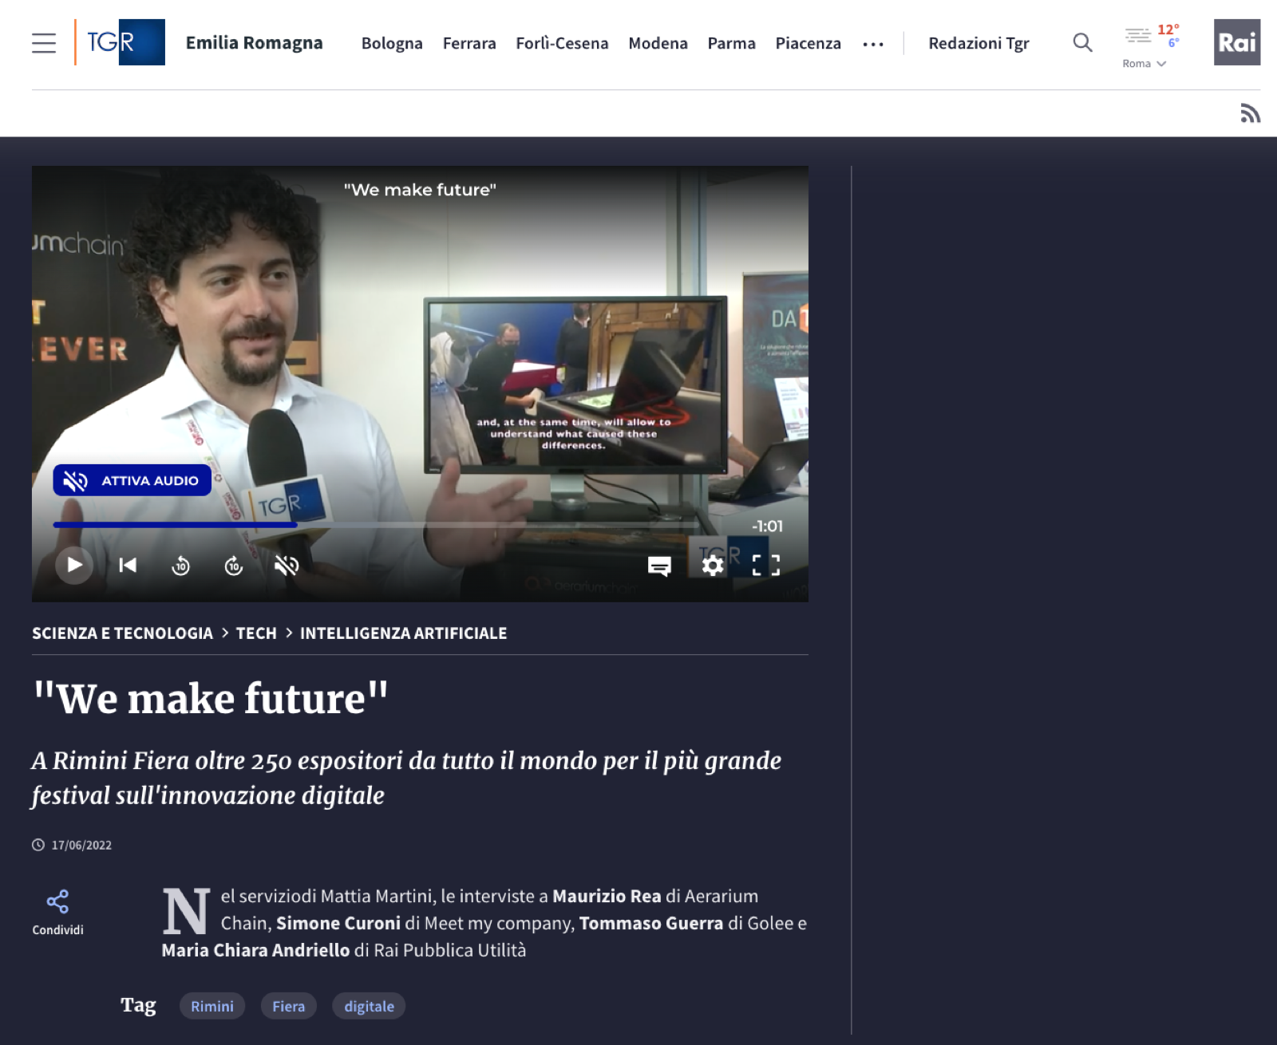Image resolution: width=1277 pixels, height=1045 pixels.
Task: Rewind video 10 seconds
Action: [x=181, y=566]
